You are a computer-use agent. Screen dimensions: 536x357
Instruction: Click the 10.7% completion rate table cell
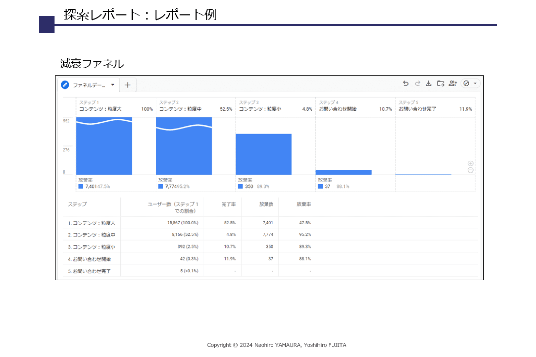pos(230,247)
